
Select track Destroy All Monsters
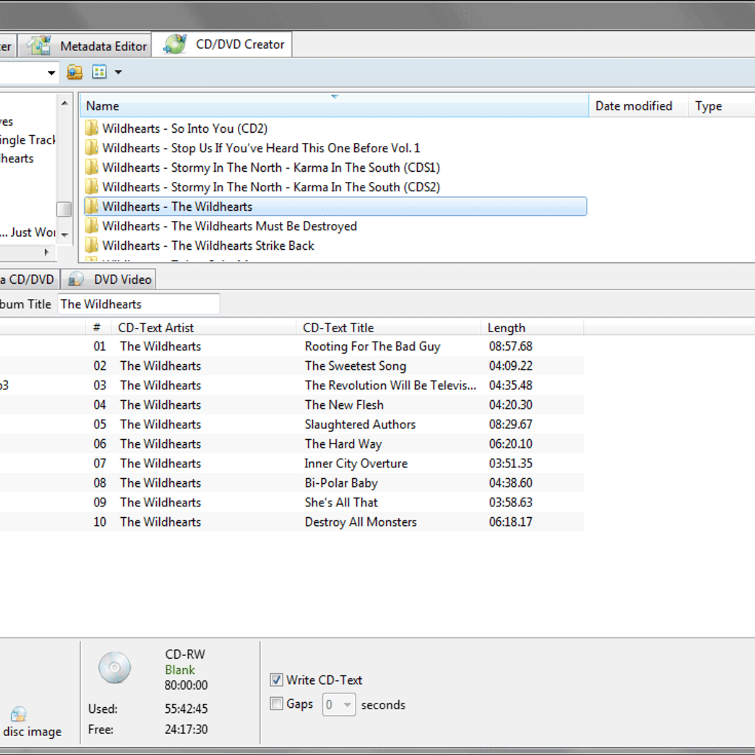361,522
